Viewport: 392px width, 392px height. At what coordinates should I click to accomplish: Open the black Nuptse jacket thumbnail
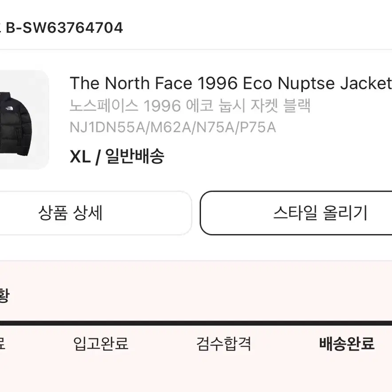coord(24,120)
